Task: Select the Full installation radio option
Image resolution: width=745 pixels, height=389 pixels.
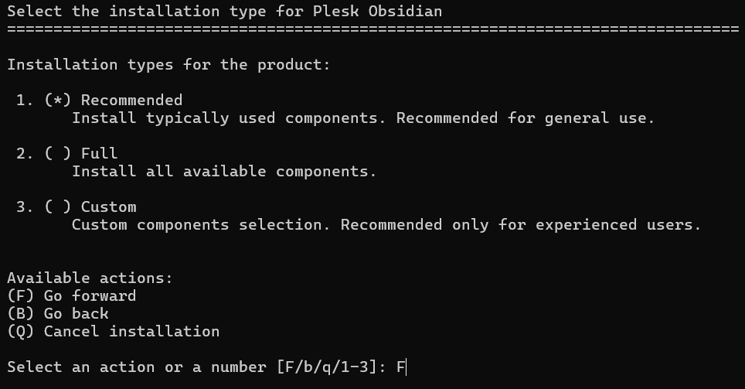Action: [x=57, y=154]
